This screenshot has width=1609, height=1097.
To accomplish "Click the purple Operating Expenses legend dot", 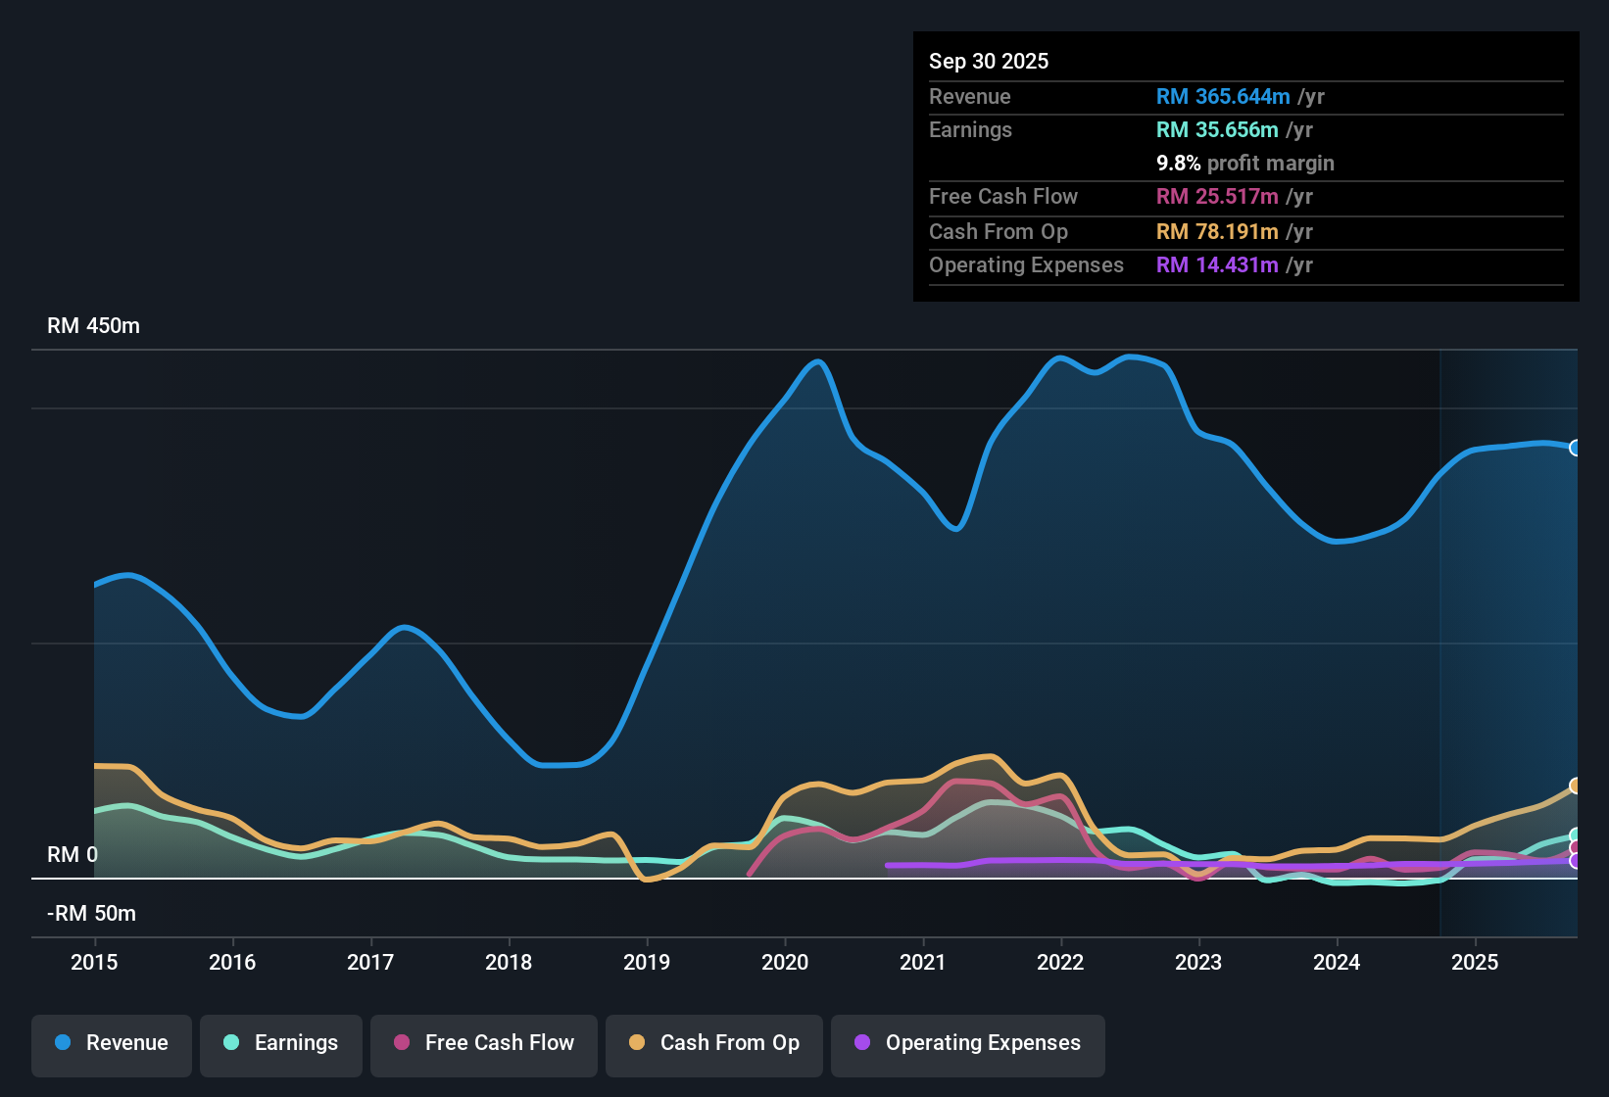I will click(861, 1043).
